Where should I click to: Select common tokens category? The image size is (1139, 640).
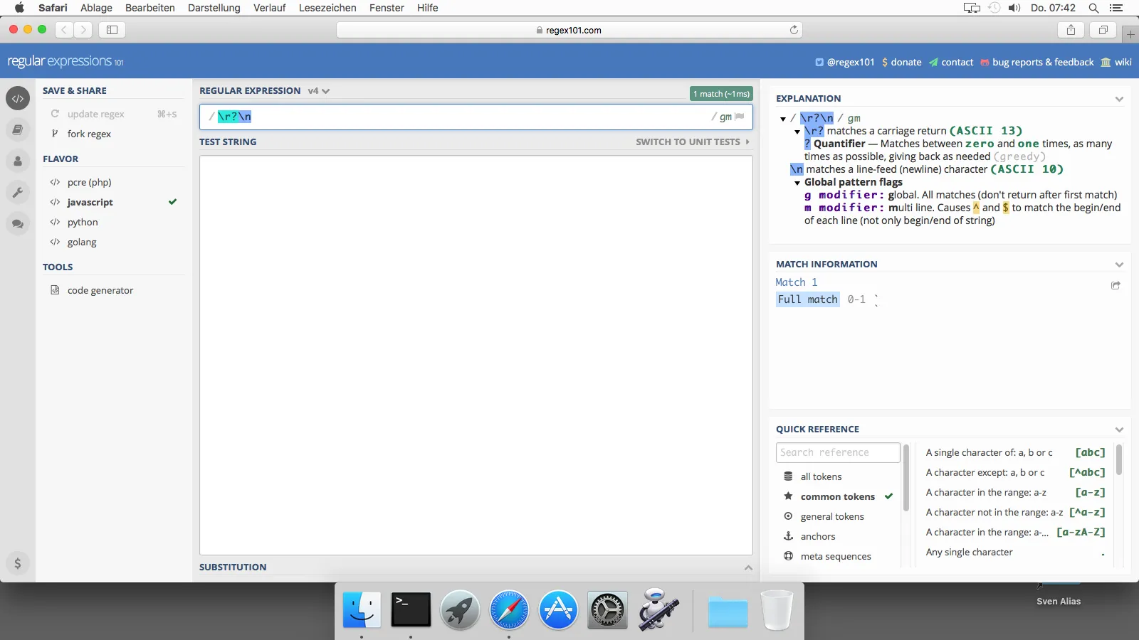tap(838, 496)
